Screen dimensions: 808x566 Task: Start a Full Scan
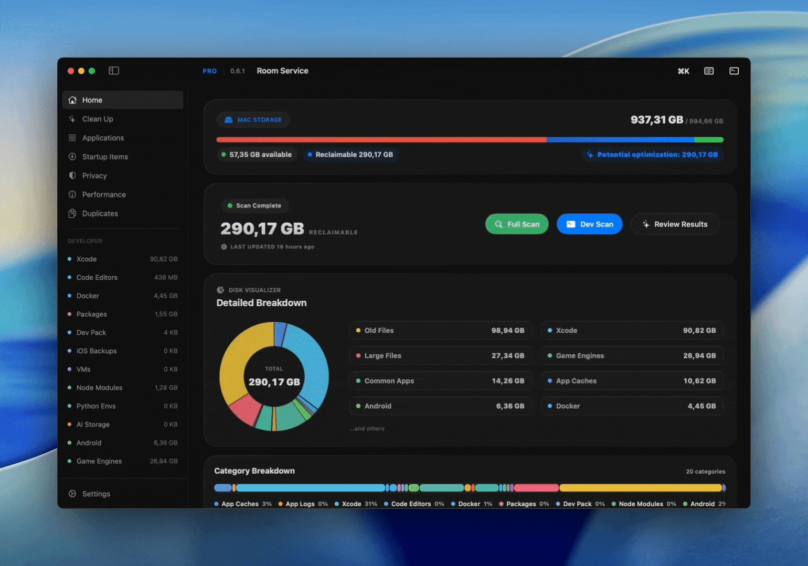click(x=517, y=224)
